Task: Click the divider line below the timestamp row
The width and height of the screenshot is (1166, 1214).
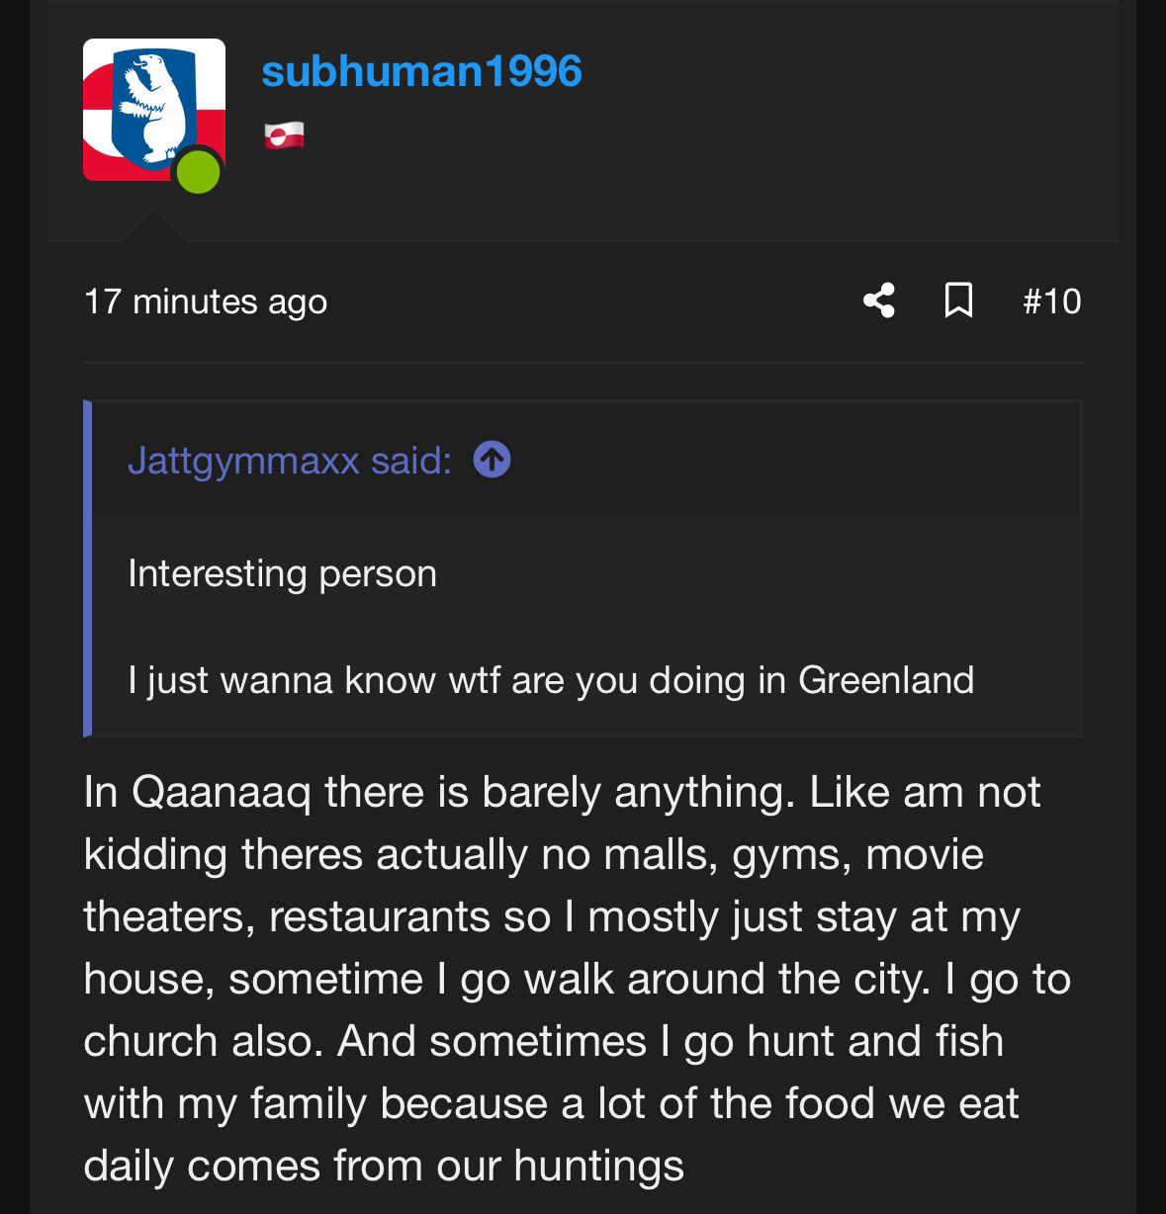Action: 583,363
